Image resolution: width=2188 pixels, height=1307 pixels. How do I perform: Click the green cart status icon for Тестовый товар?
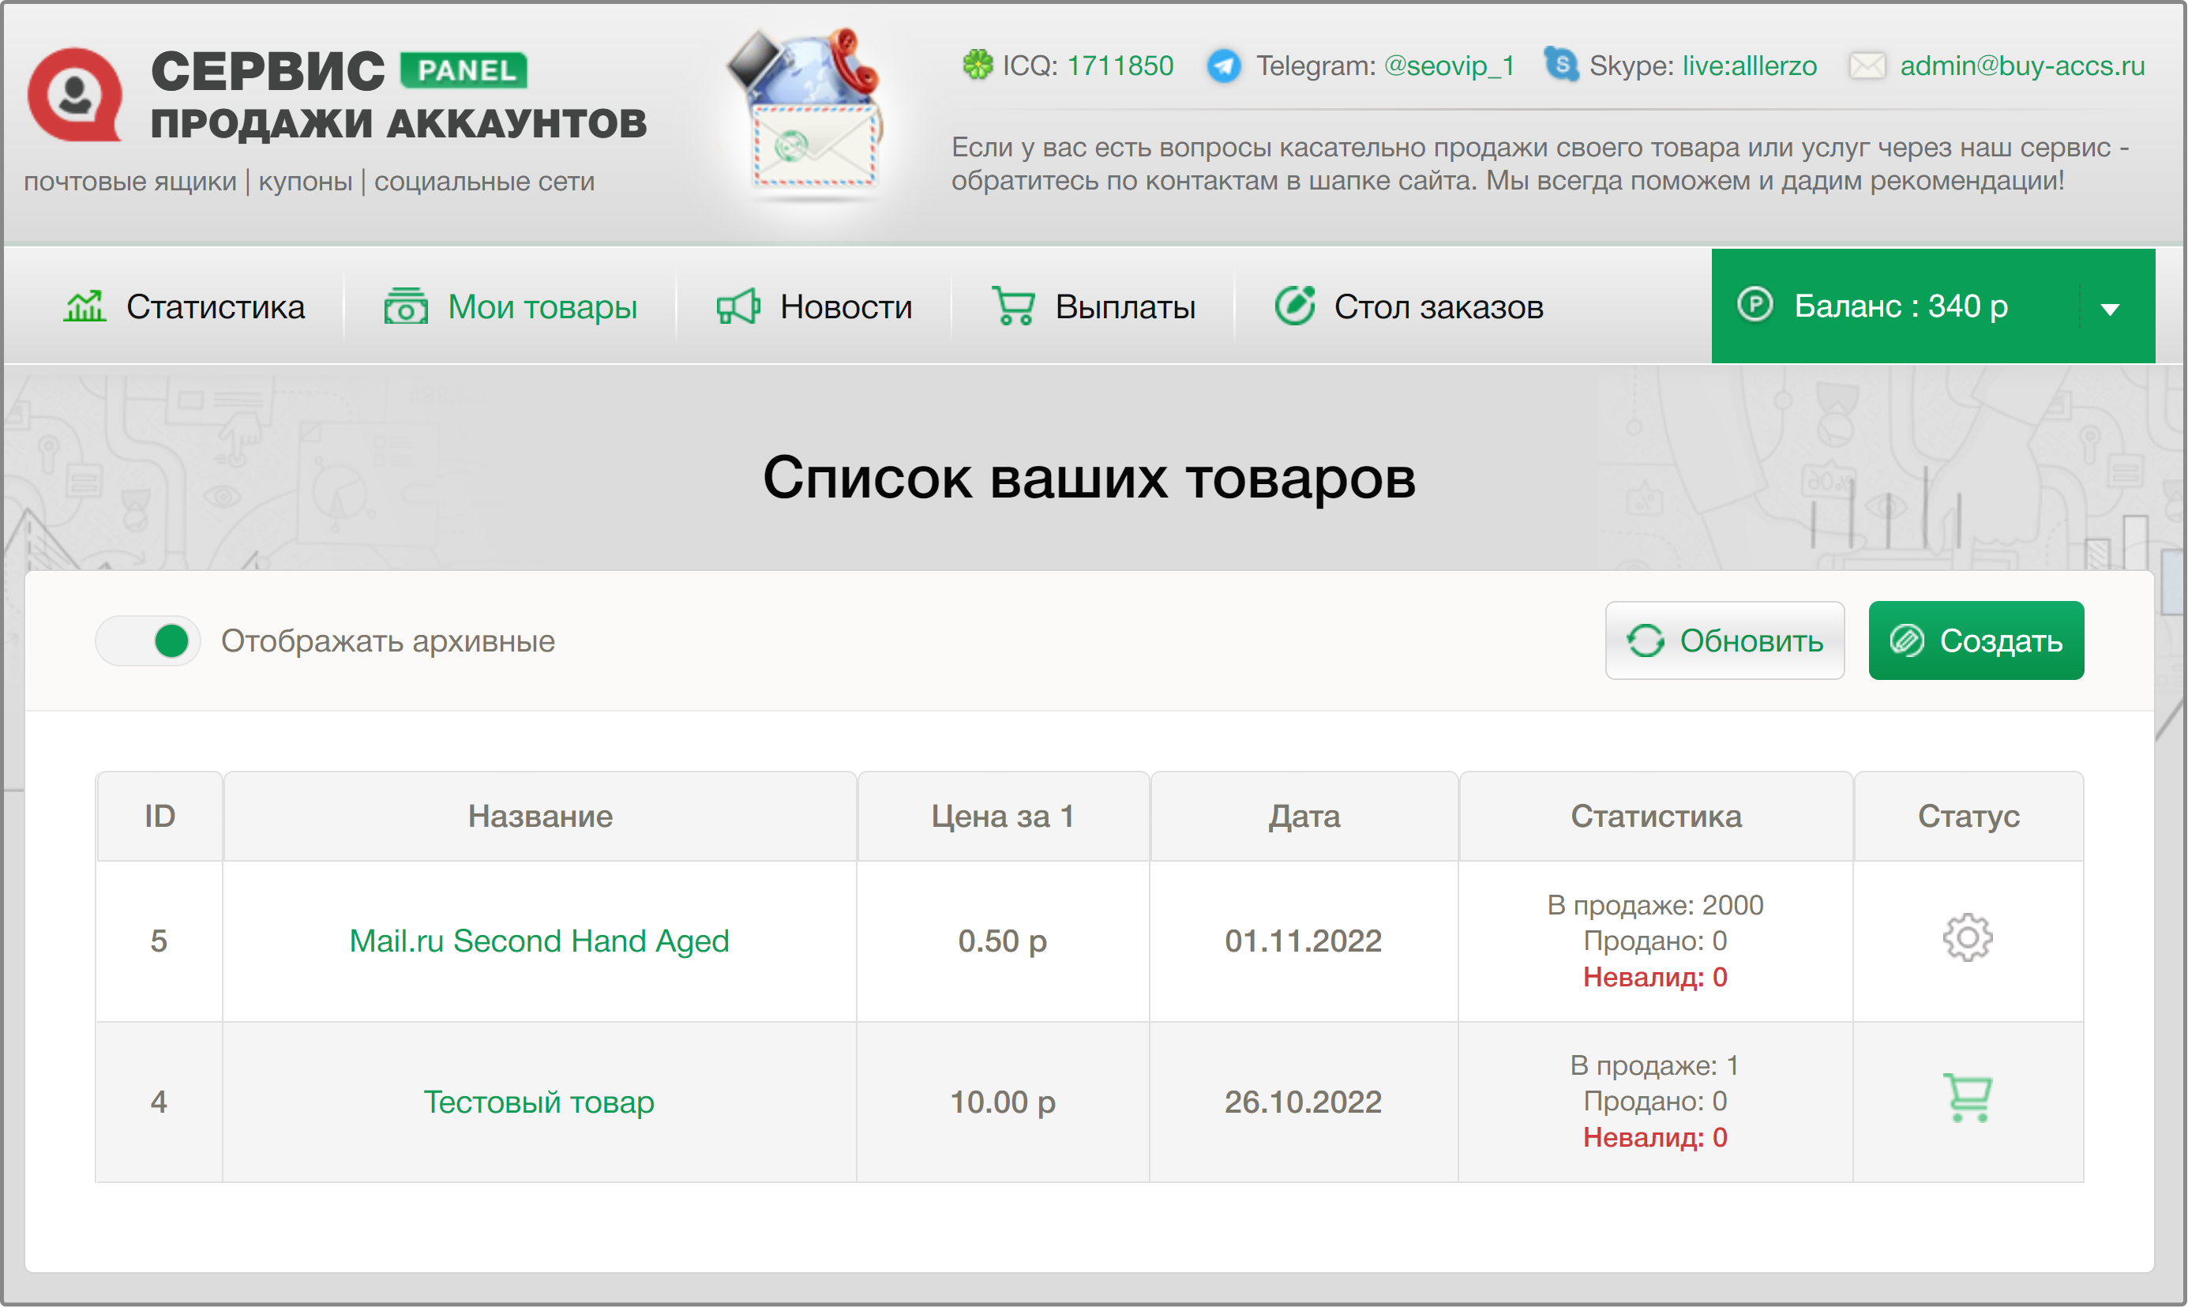tap(1968, 1099)
